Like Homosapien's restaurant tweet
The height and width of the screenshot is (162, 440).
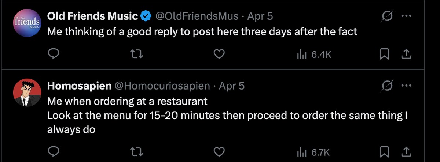tap(219, 151)
